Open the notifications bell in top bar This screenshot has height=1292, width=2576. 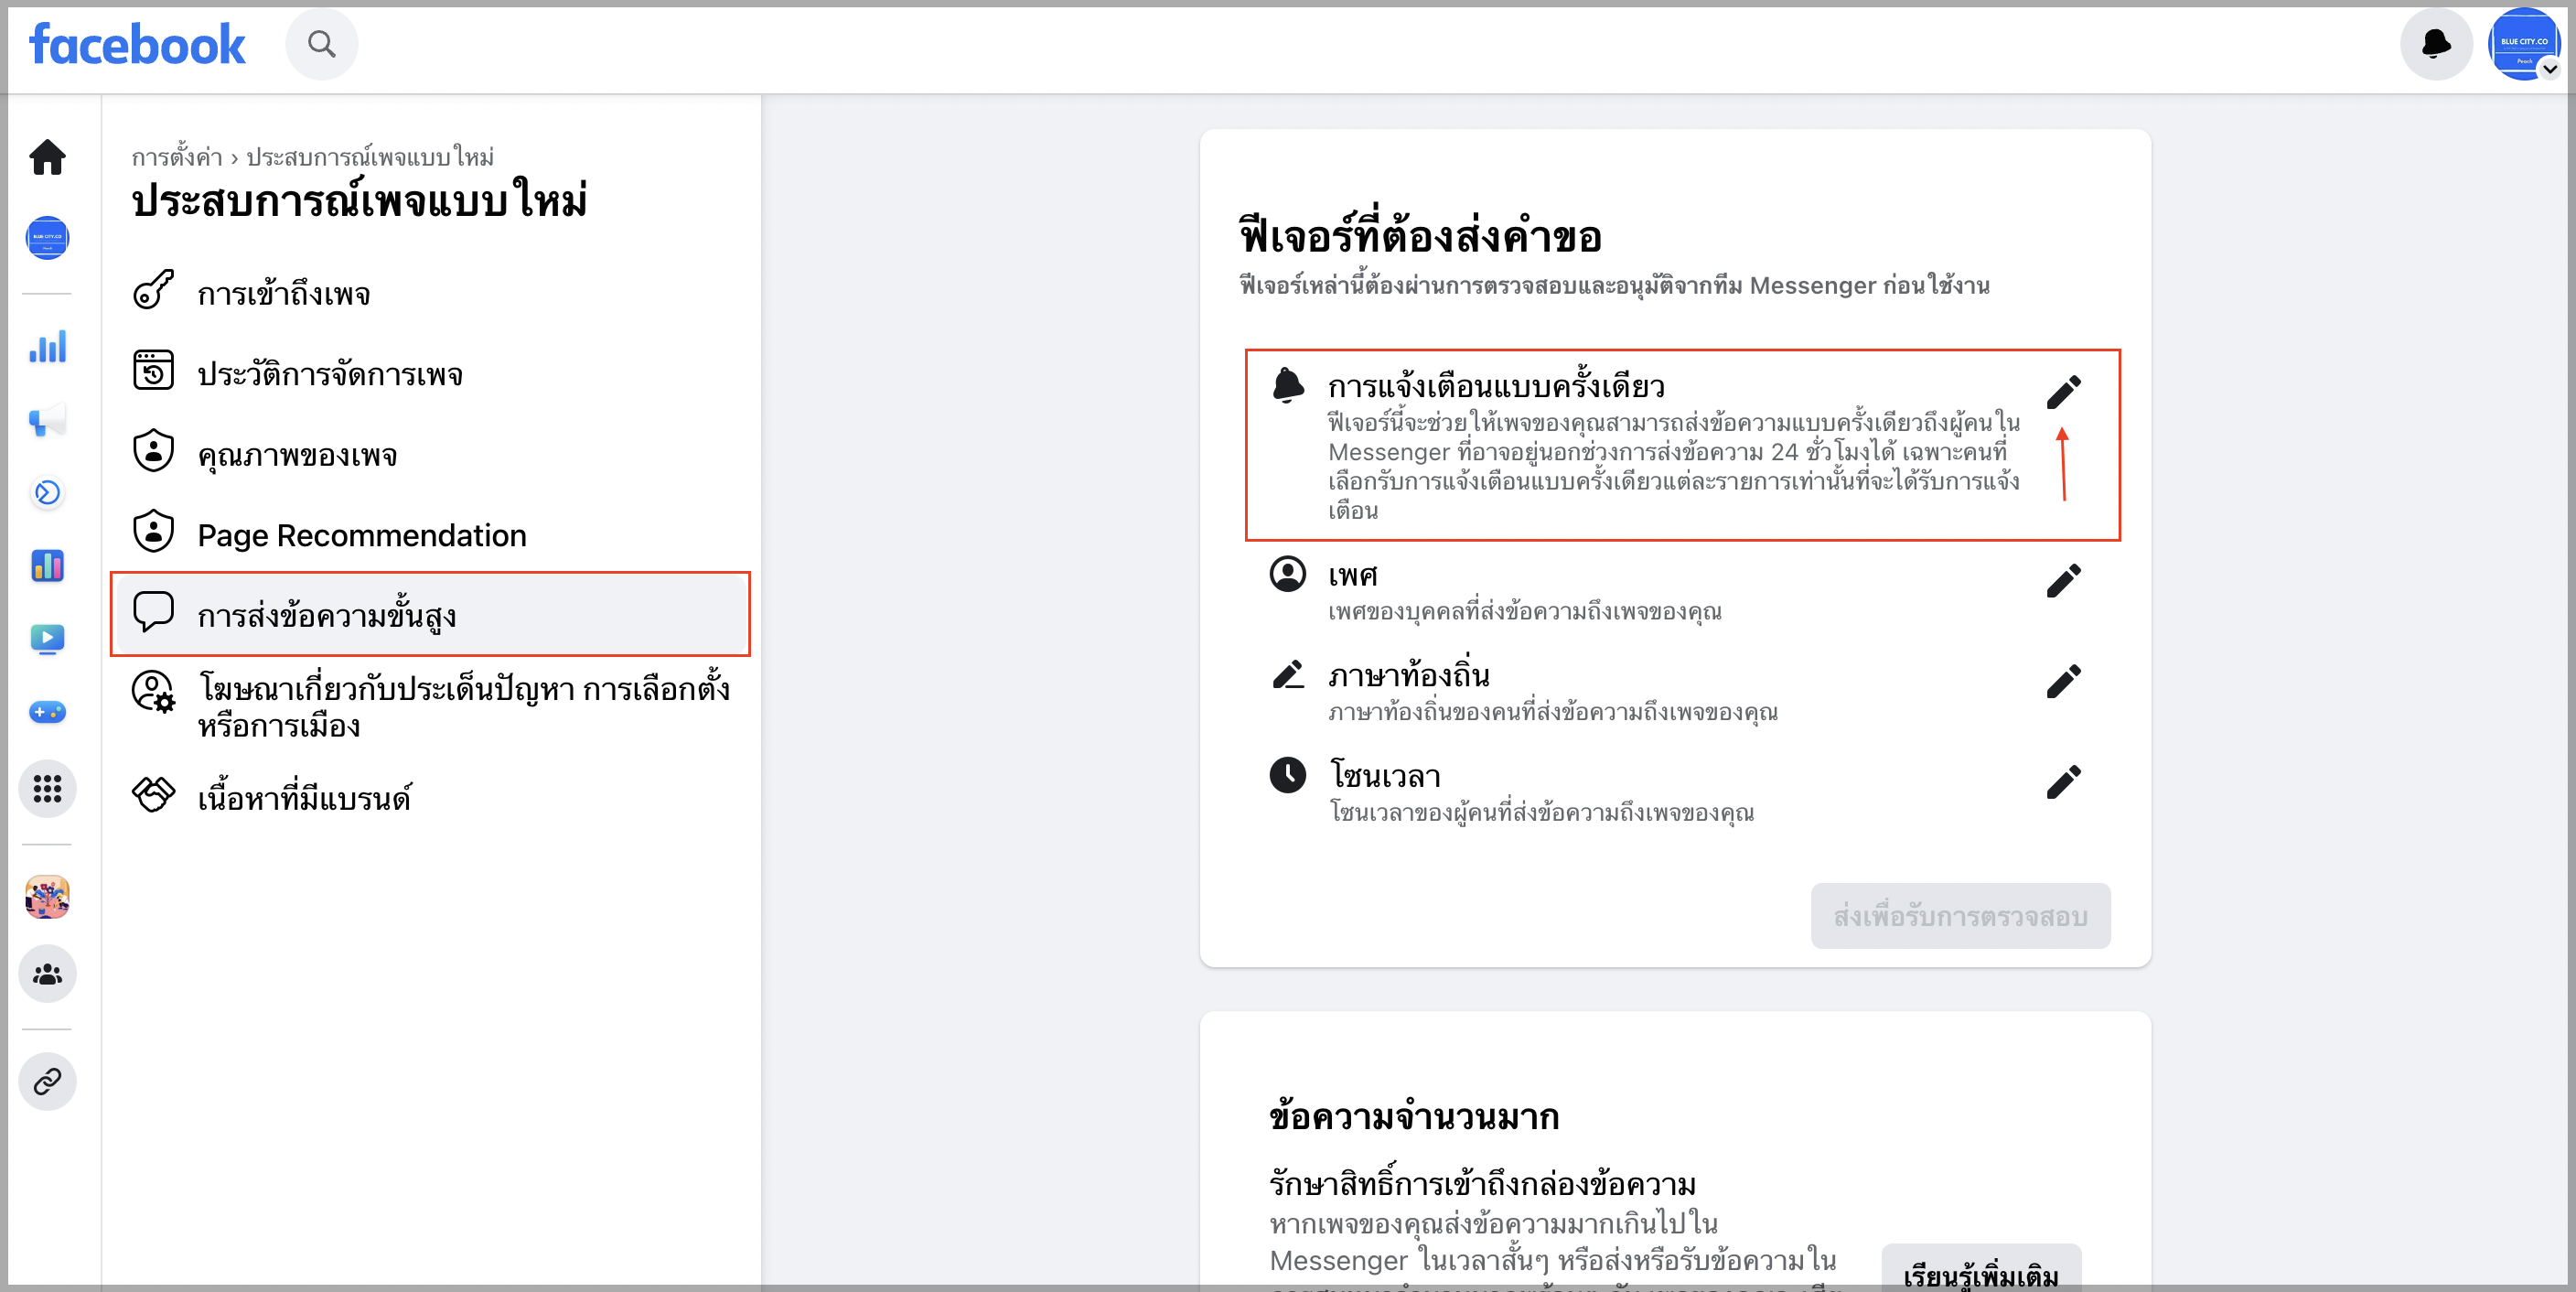tap(2436, 44)
